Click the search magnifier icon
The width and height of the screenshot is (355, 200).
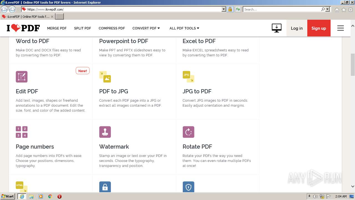323,9
